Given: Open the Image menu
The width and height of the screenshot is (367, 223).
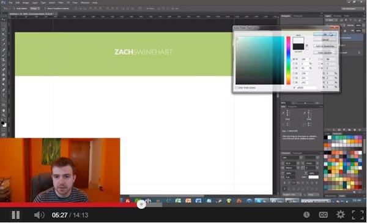Looking at the screenshot, I should coord(26,3).
